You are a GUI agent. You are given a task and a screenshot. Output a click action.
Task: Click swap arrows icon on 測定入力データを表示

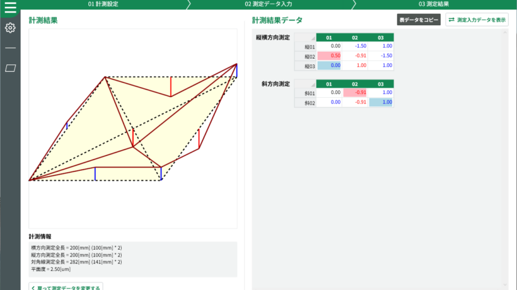pos(451,20)
